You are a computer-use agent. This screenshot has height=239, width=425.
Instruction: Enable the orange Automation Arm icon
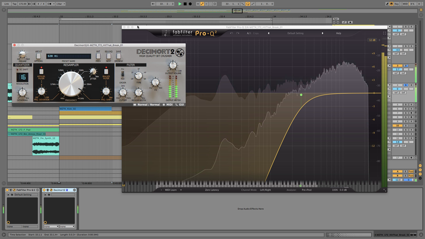point(202,4)
